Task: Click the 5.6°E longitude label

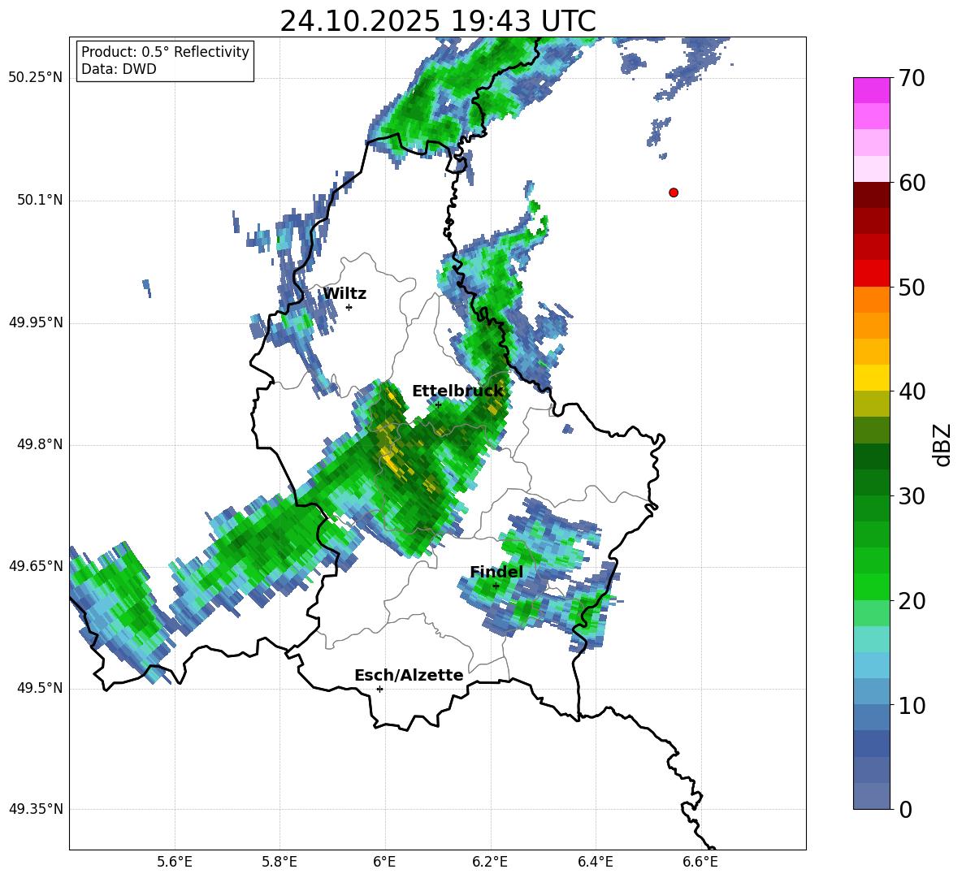Action: (x=175, y=862)
